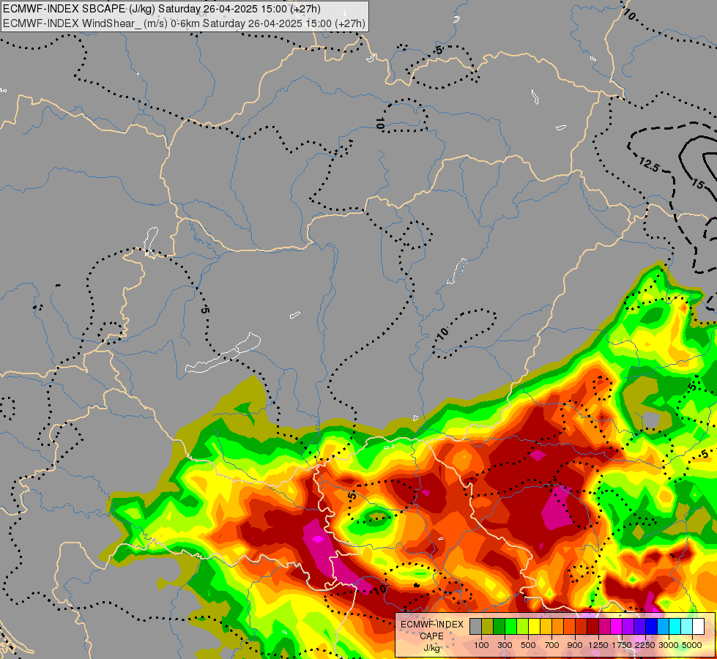Click the ECMWF-INDEX text in the legend box

pyautogui.click(x=431, y=625)
